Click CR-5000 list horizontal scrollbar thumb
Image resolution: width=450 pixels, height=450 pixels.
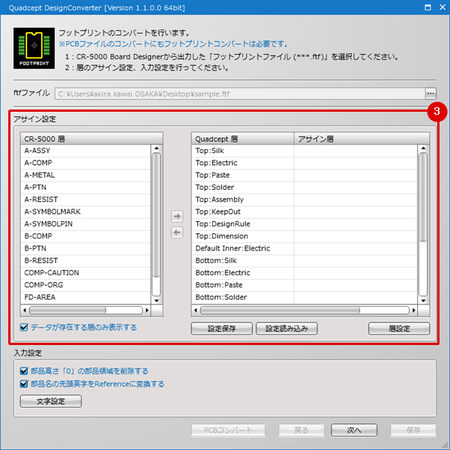67,310
